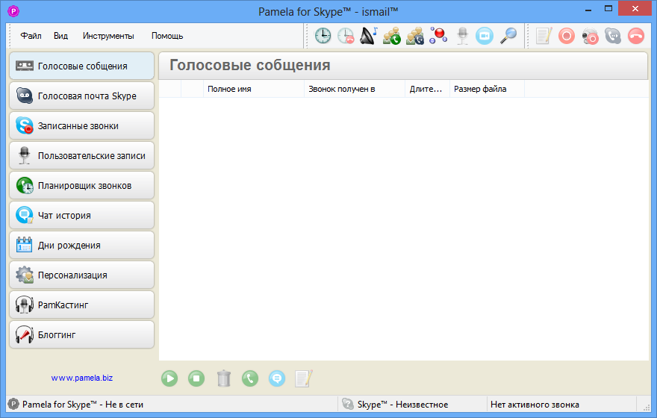The width and height of the screenshot is (657, 418).
Task: Close the Pamela for Skype window
Action: pyautogui.click(x=635, y=9)
